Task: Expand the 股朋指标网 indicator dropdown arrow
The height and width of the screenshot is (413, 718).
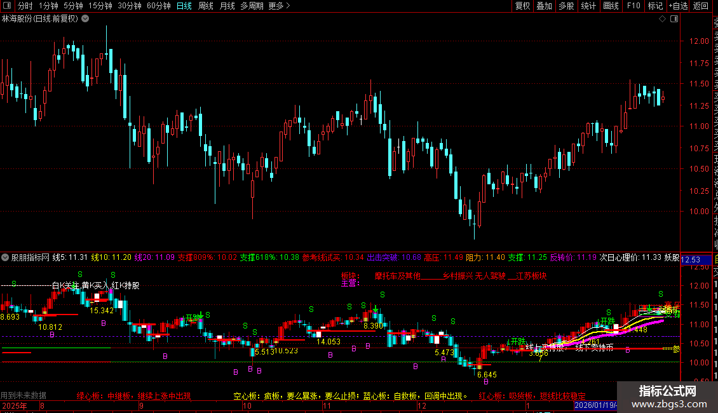Action: (x=5, y=257)
